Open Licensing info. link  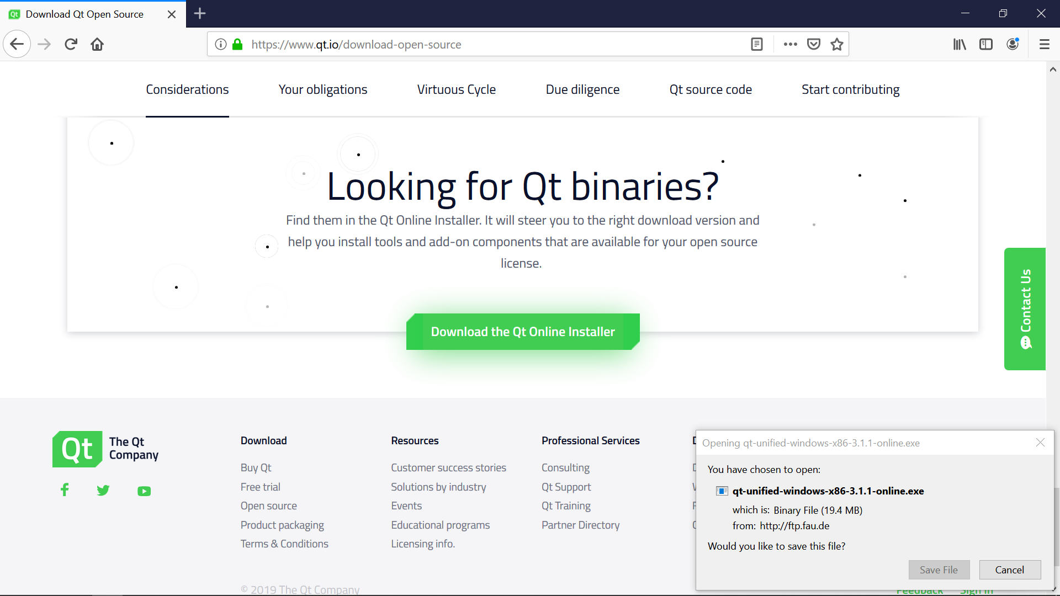tap(423, 544)
